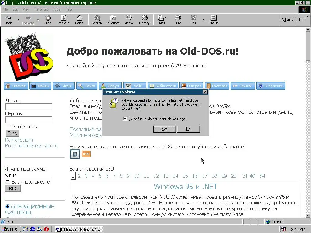
Task: Stop loading the page
Action: pos(48,20)
